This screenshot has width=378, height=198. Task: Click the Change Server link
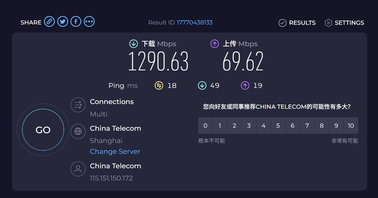115,152
